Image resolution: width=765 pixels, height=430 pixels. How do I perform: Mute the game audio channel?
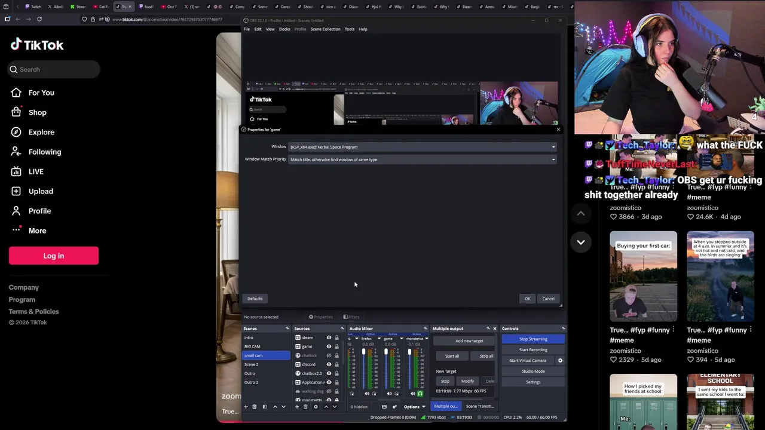click(389, 394)
